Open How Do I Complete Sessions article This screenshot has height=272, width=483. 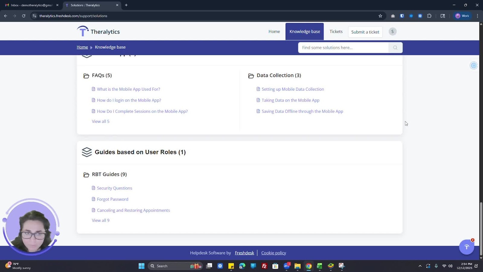tap(142, 111)
